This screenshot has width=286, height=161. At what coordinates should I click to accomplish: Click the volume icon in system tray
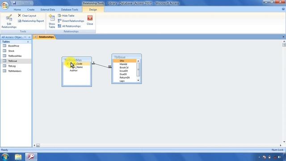tap(279, 157)
